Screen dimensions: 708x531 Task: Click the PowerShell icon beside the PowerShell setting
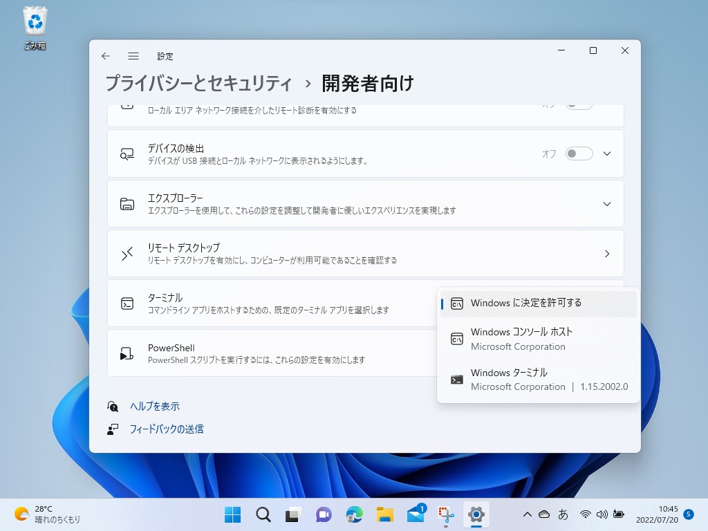click(127, 353)
